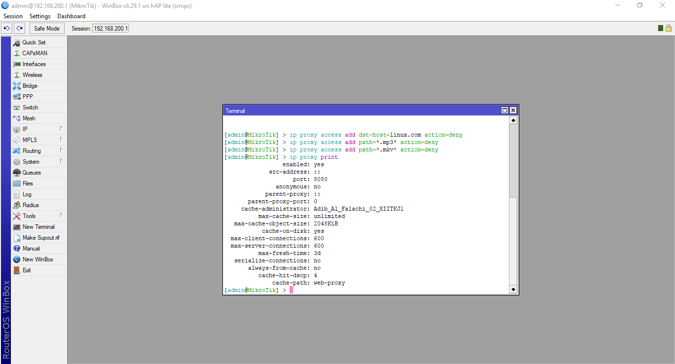Click the Queues icon
The image size is (675, 364).
pyautogui.click(x=17, y=173)
